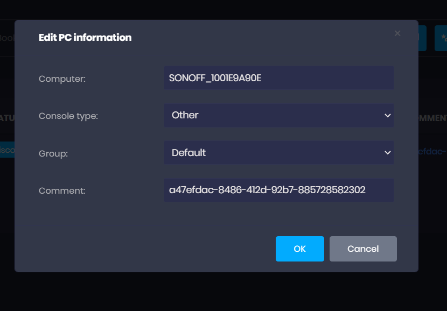The height and width of the screenshot is (311, 447).
Task: Click the Comment: field label
Action: click(x=62, y=190)
